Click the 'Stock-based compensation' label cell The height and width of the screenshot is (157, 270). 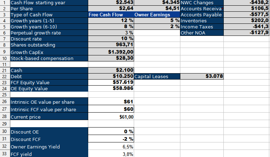[x=49, y=58]
